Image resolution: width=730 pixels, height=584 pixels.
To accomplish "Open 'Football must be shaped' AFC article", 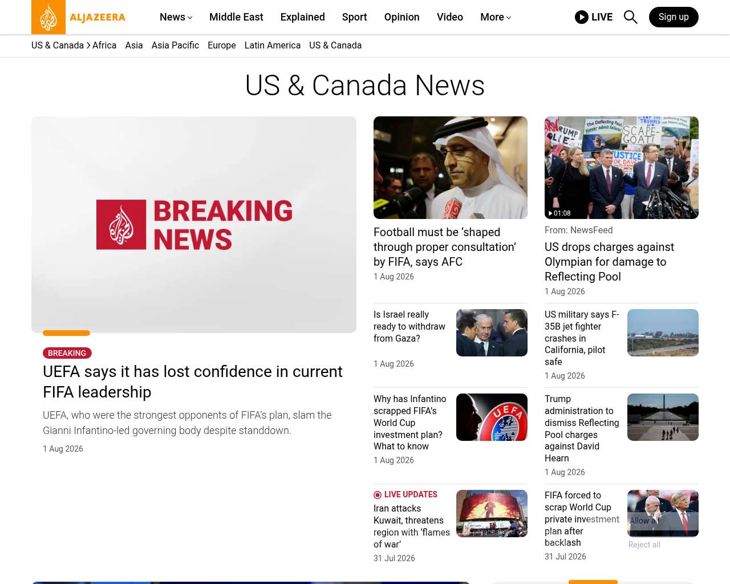I will (445, 247).
